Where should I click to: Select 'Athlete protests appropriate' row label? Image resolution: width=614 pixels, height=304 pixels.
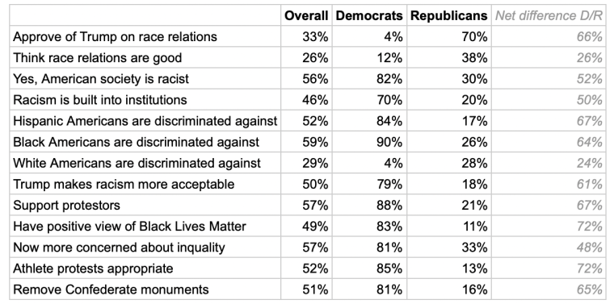point(93,269)
